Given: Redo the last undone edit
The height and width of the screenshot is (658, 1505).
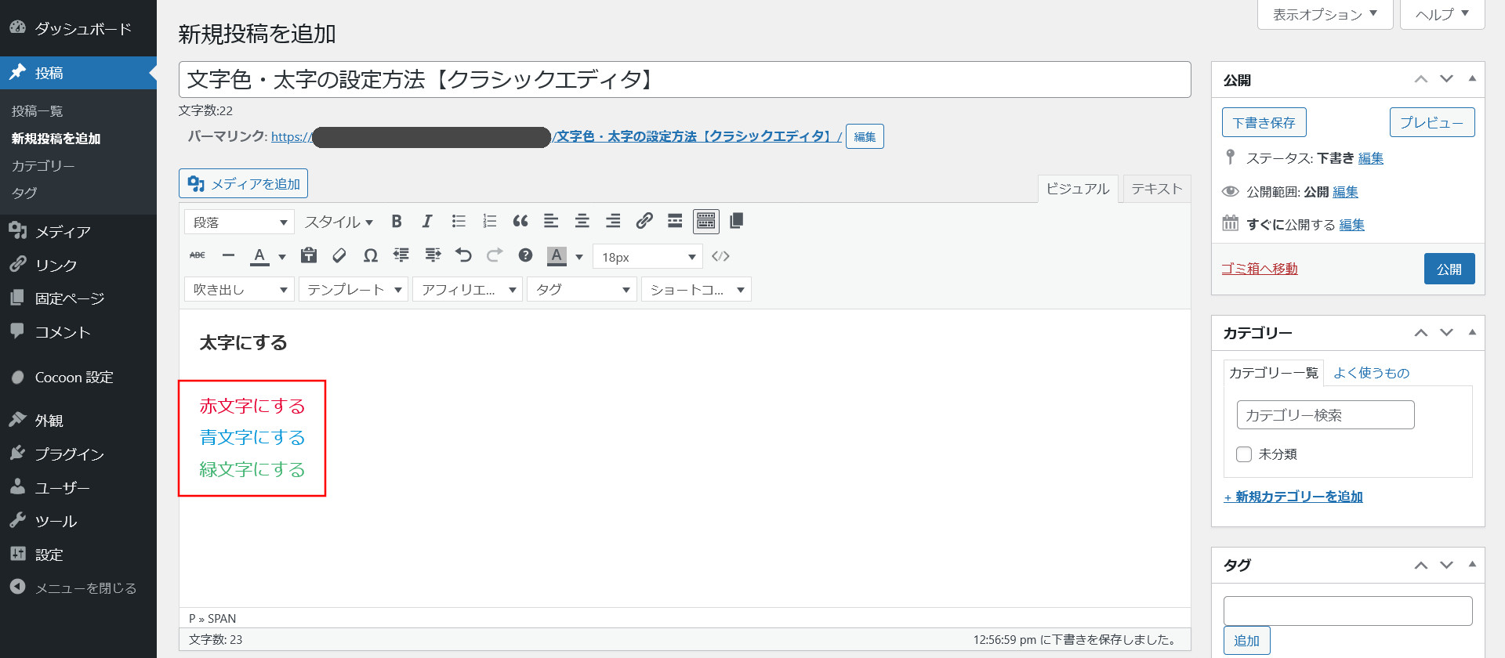Looking at the screenshot, I should (495, 255).
